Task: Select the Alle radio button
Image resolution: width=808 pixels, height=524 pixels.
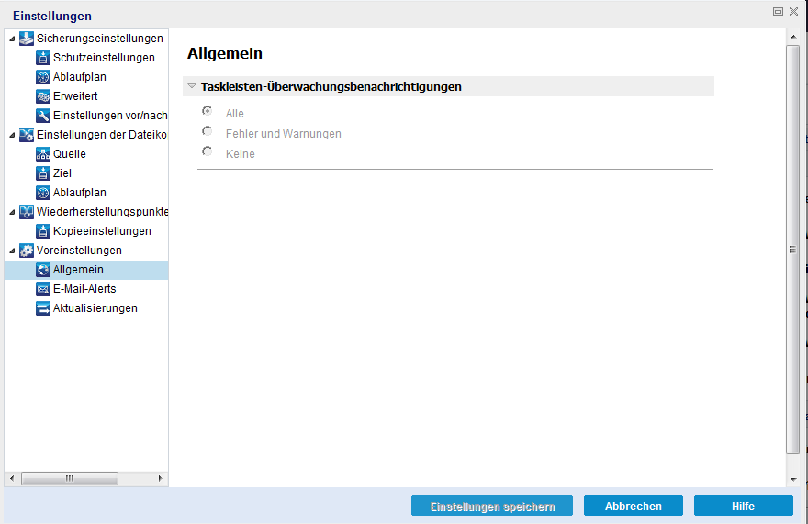Action: click(208, 111)
